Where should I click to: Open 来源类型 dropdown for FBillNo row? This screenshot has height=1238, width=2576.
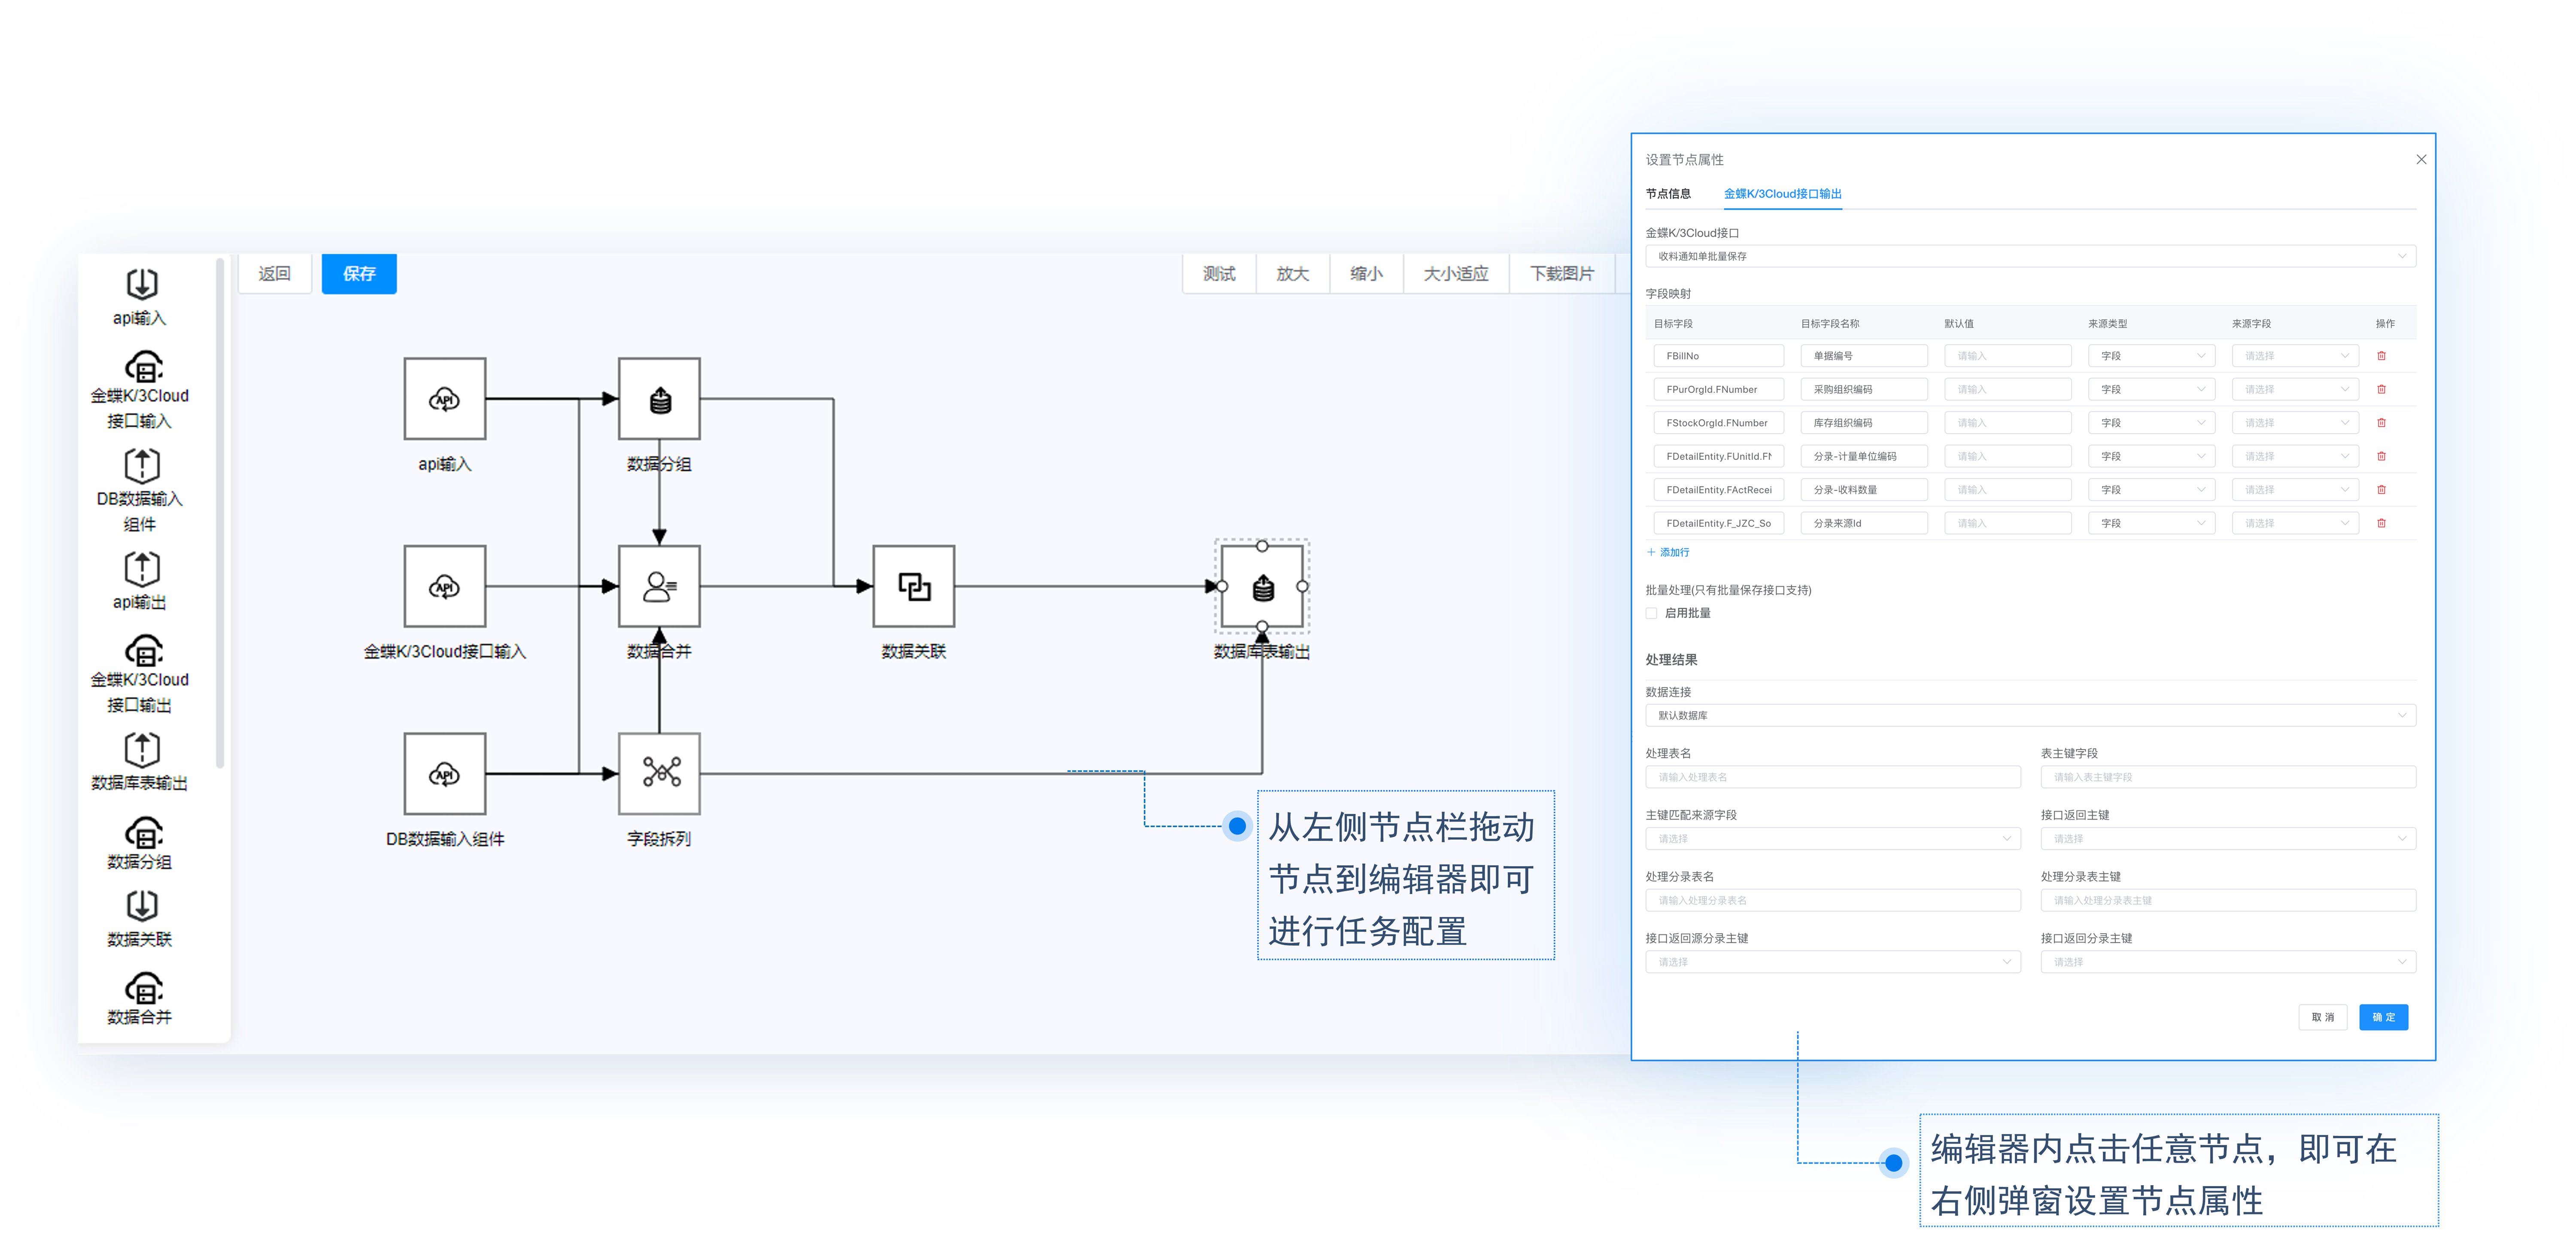(x=2151, y=356)
